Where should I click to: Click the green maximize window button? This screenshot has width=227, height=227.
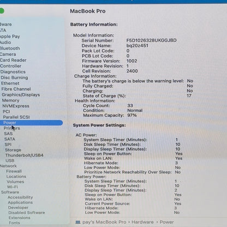(x=2, y=11)
